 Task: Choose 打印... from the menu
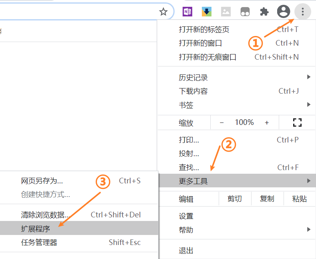(x=237, y=140)
